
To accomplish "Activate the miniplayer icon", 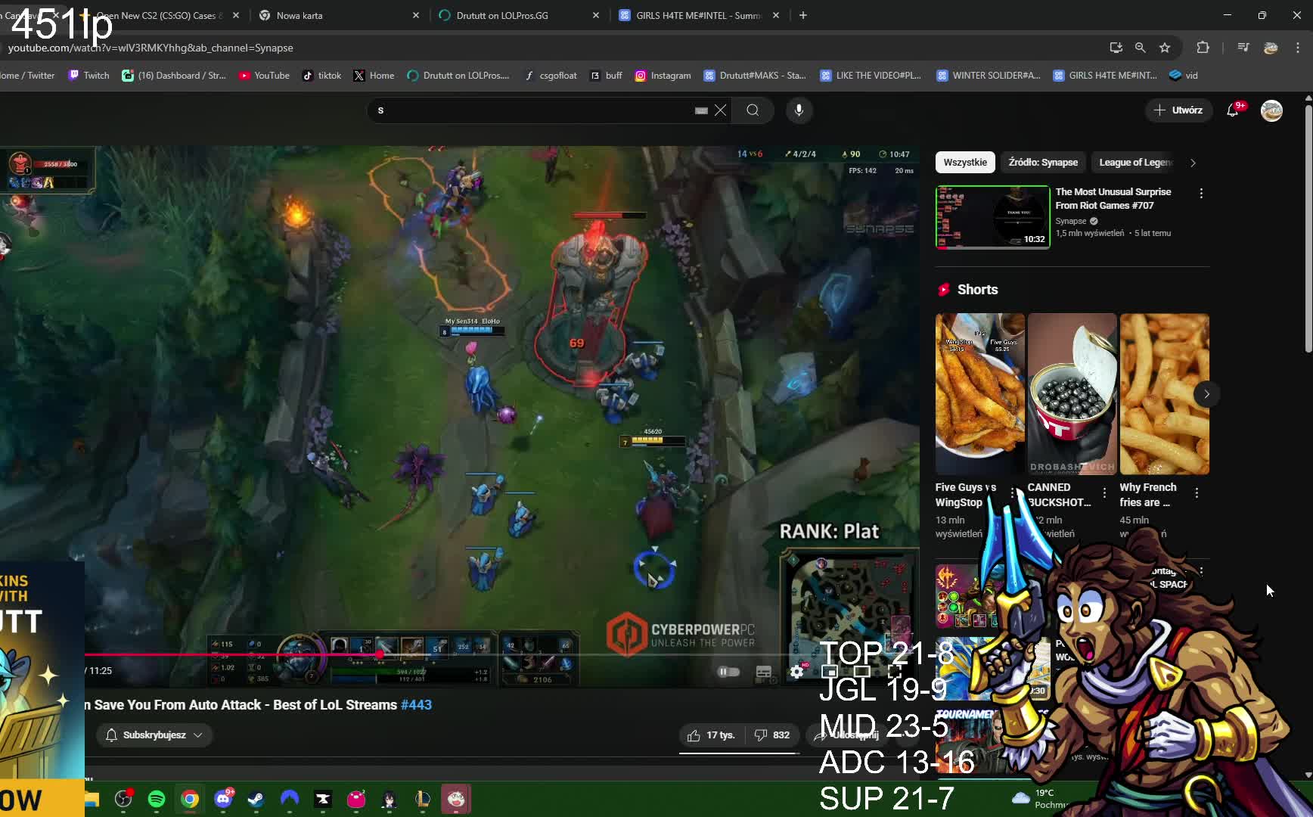I will pyautogui.click(x=830, y=672).
